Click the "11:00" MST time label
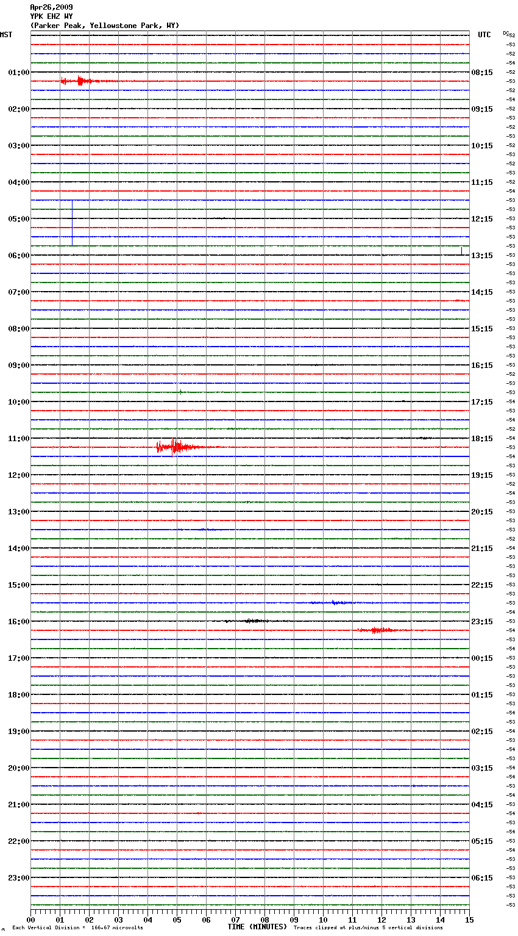The image size is (518, 936). [x=19, y=439]
